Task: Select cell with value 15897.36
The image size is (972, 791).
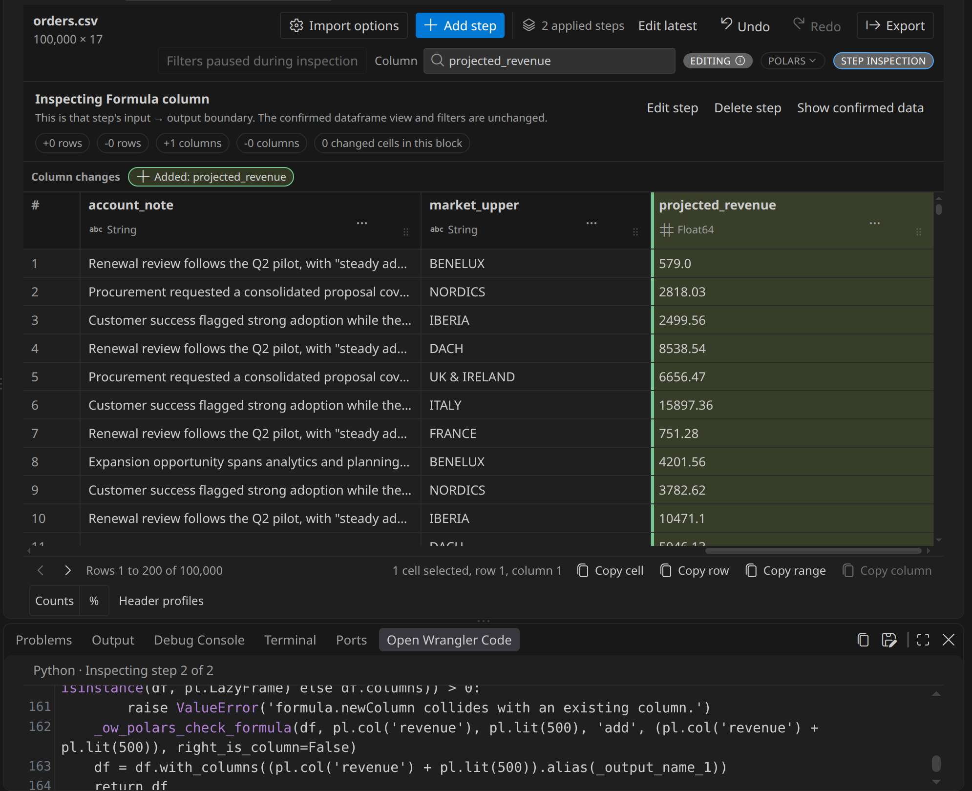Action: 793,405
